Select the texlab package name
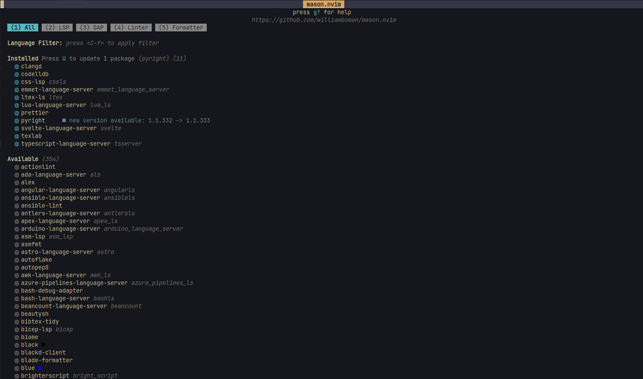This screenshot has width=643, height=379. point(31,136)
